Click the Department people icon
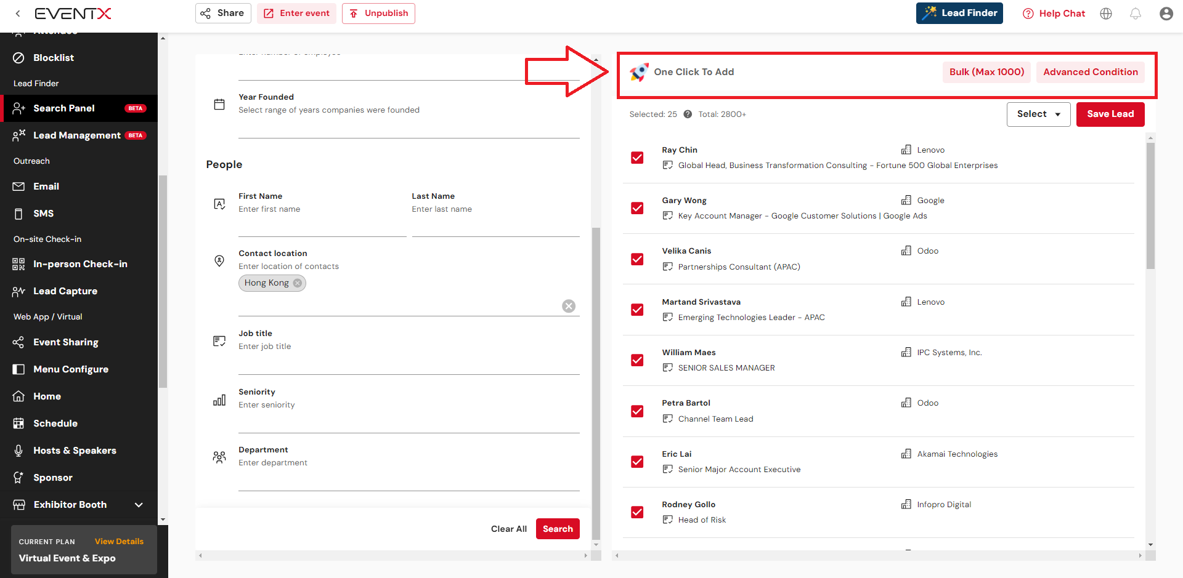The width and height of the screenshot is (1183, 578). 219,457
